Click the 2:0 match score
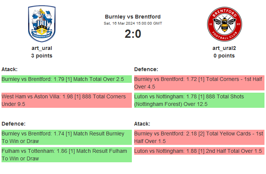Viewport: 266px width, 174px height. pyautogui.click(x=133, y=34)
